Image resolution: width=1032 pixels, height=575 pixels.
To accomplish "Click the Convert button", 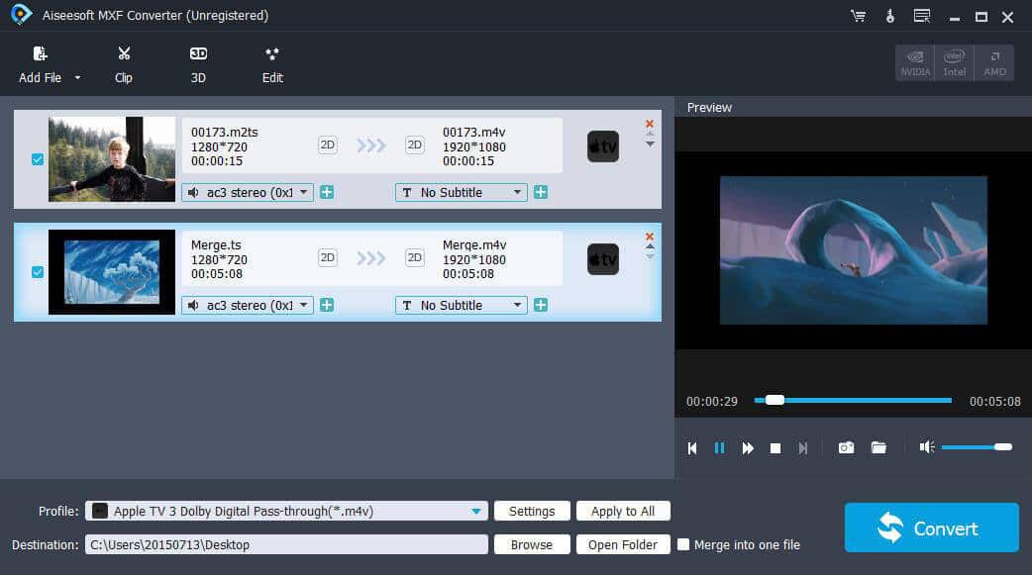I will [x=930, y=527].
